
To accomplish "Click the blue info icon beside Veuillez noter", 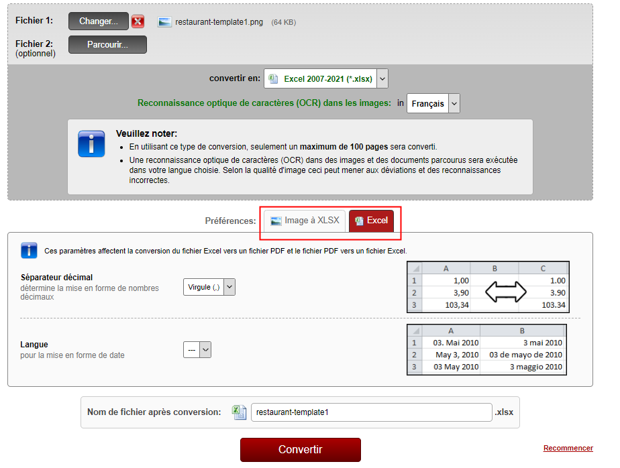I will pyautogui.click(x=91, y=144).
